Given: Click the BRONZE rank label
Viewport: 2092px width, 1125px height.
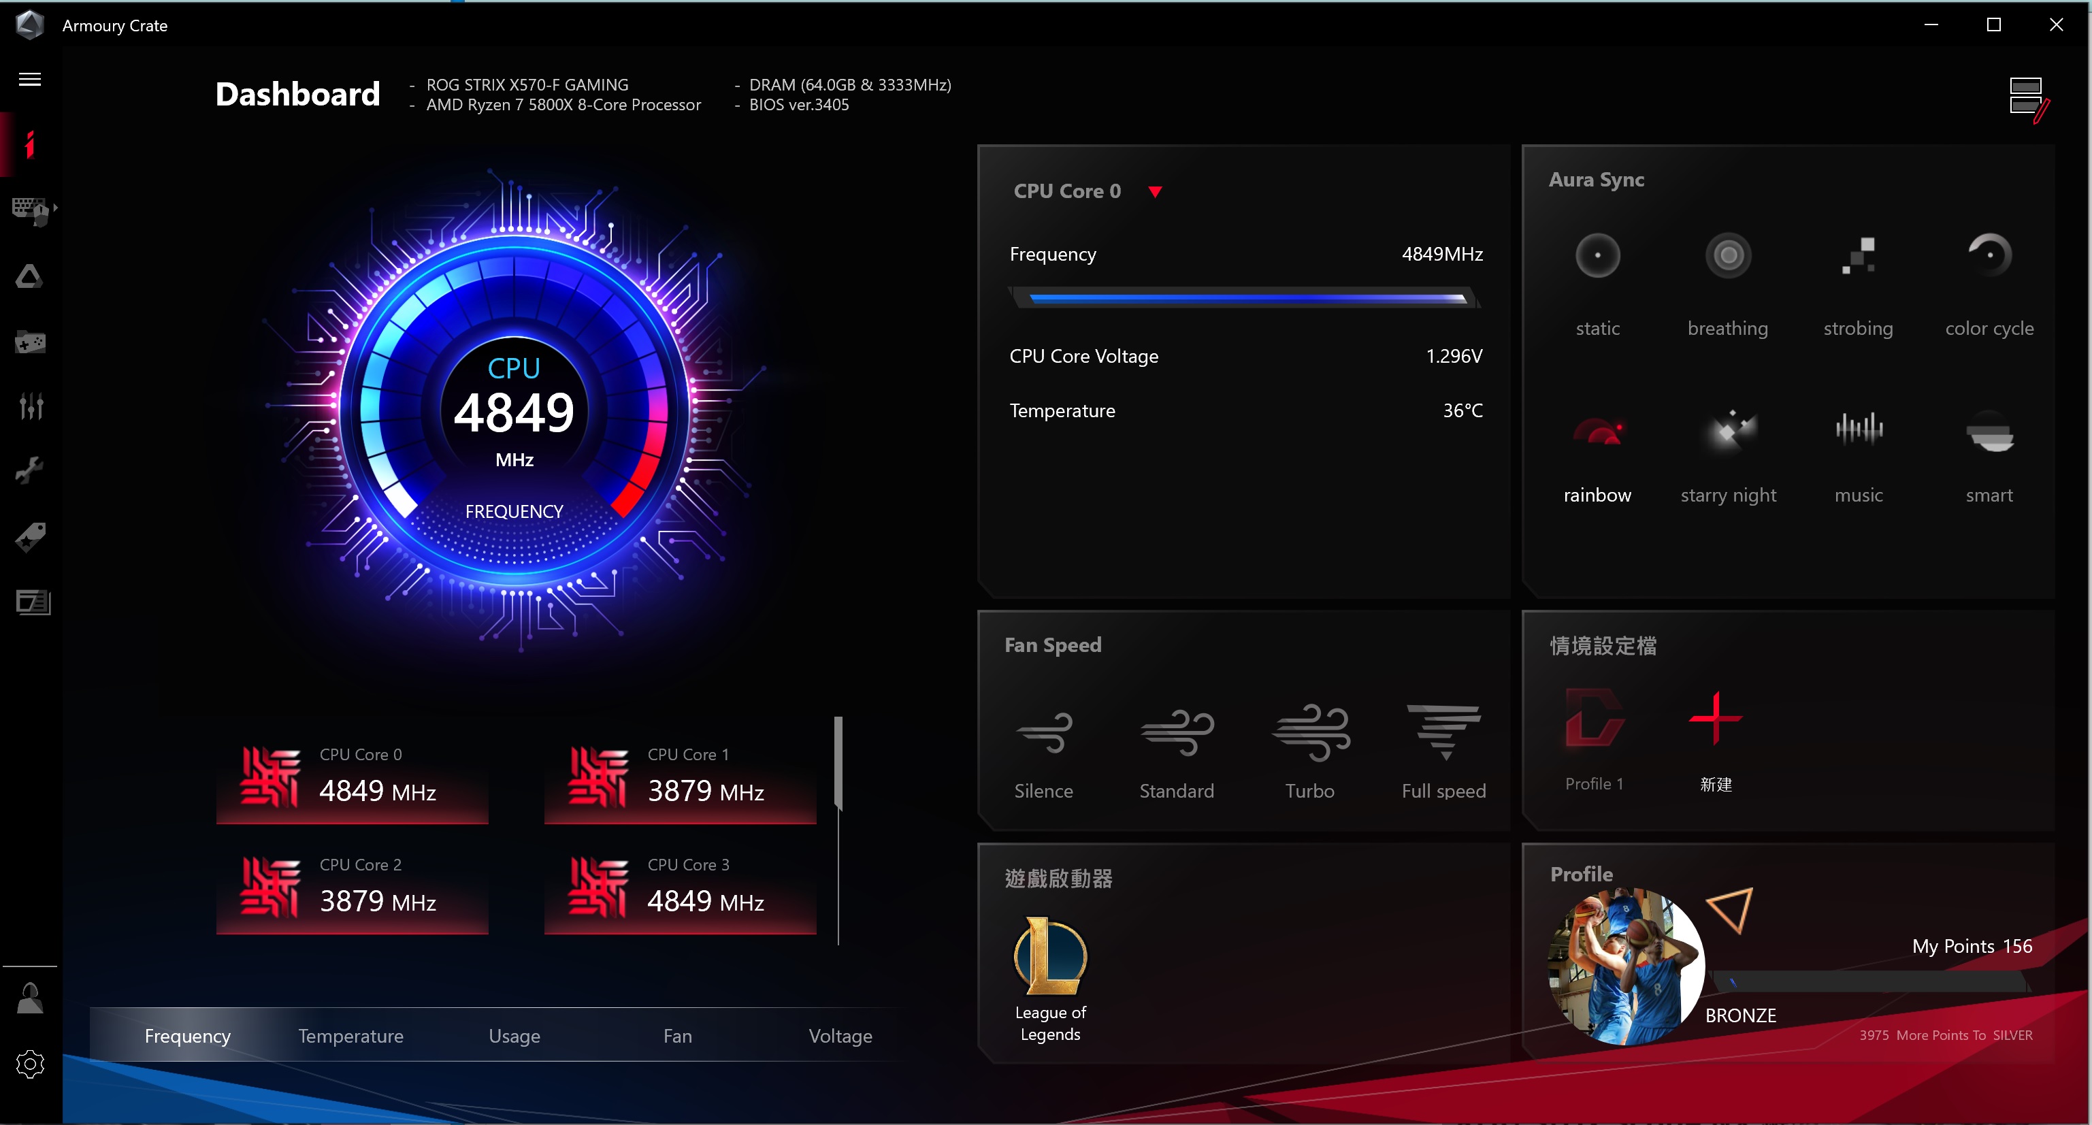Looking at the screenshot, I should [x=1740, y=1015].
